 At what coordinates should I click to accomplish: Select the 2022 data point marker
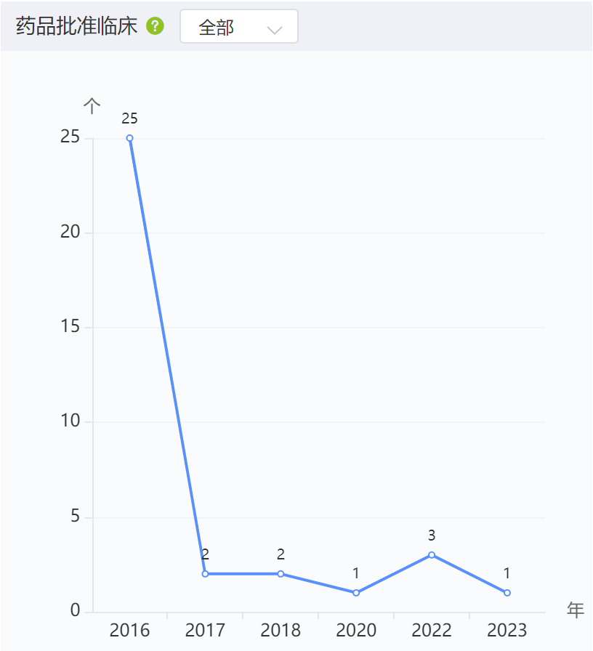coord(432,554)
